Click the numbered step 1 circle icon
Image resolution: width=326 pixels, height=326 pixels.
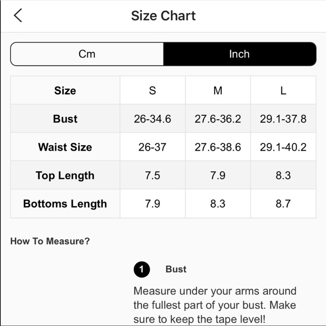(142, 270)
